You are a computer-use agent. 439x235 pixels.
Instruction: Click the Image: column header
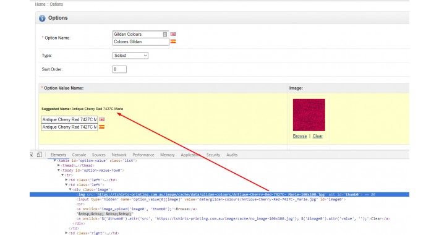pyautogui.click(x=296, y=88)
